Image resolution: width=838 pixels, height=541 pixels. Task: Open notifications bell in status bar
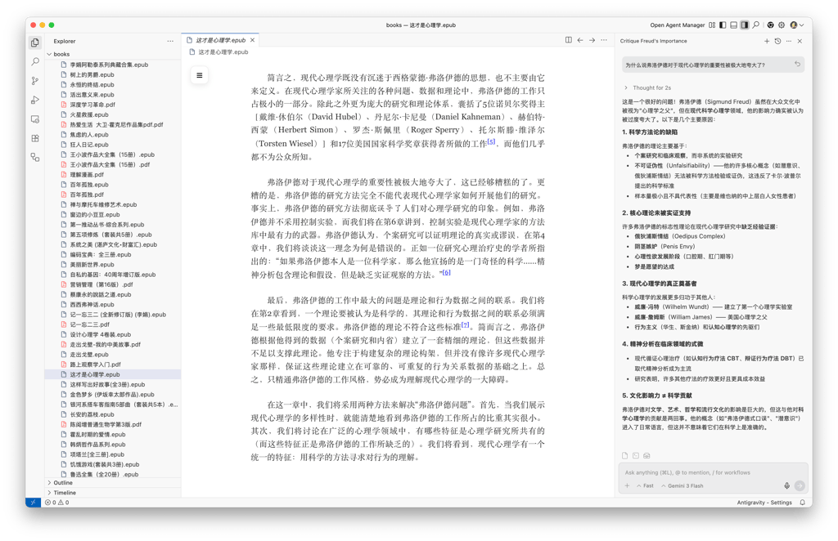pos(802,503)
